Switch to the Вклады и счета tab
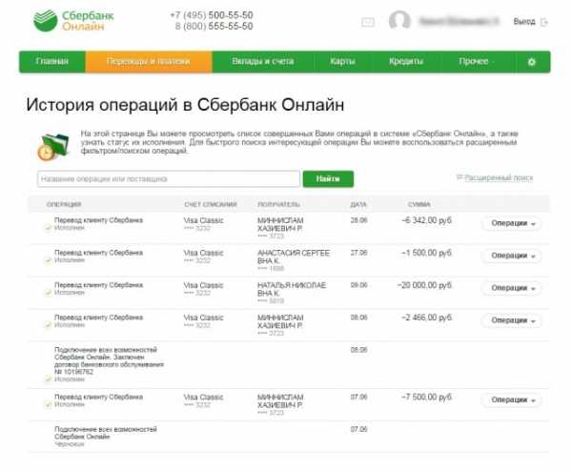 pos(262,62)
